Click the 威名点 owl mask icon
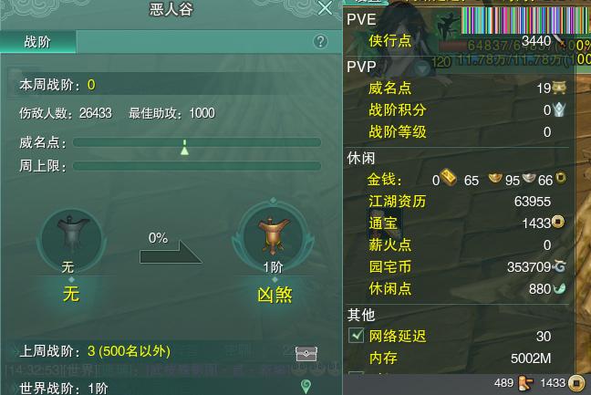This screenshot has width=591, height=395. click(558, 88)
